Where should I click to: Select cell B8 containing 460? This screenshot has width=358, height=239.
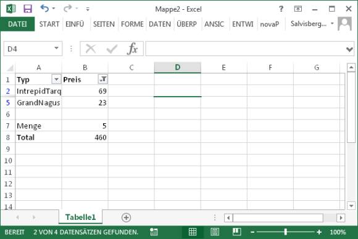(x=85, y=137)
